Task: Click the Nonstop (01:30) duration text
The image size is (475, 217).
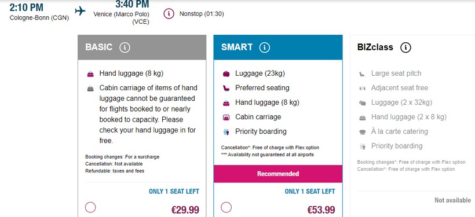Action: tap(202, 14)
